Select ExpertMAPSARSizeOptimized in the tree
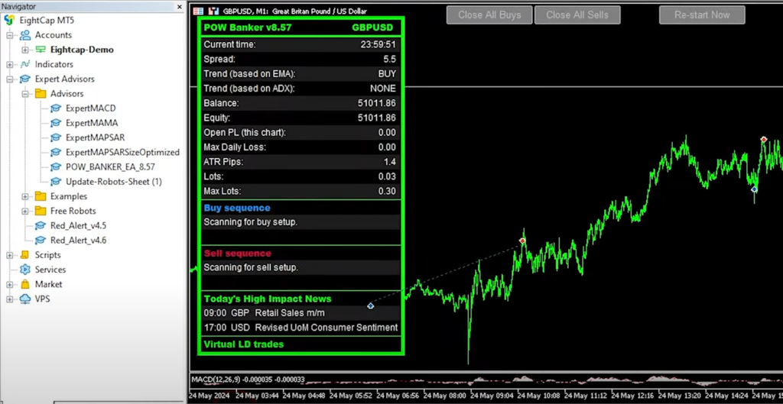 tap(122, 152)
